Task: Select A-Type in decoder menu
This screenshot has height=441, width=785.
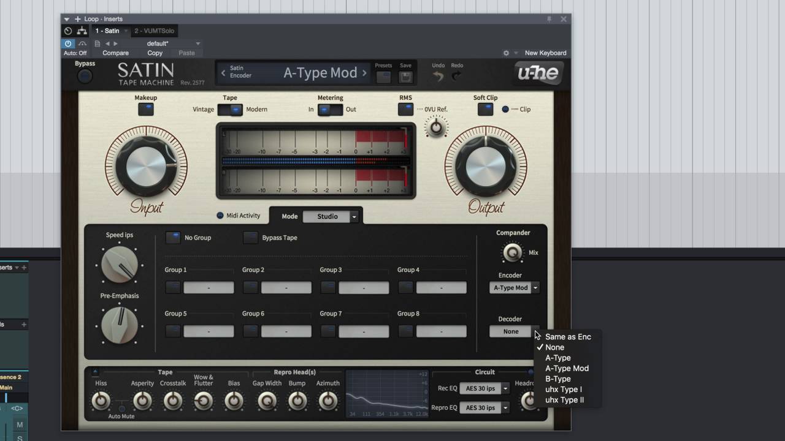Action: 557,358
